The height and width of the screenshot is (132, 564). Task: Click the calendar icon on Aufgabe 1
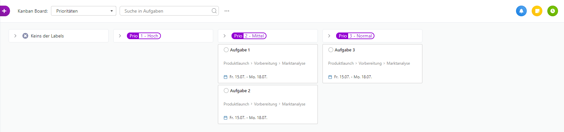226,77
